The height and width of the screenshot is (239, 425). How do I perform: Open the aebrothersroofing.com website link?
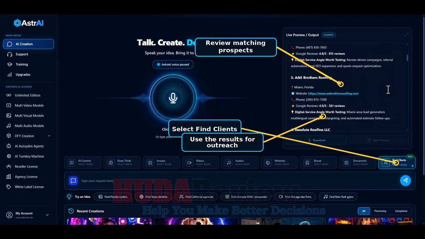click(333, 93)
